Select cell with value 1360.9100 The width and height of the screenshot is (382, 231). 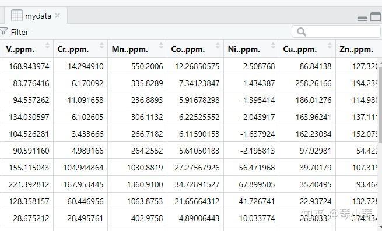138,184
